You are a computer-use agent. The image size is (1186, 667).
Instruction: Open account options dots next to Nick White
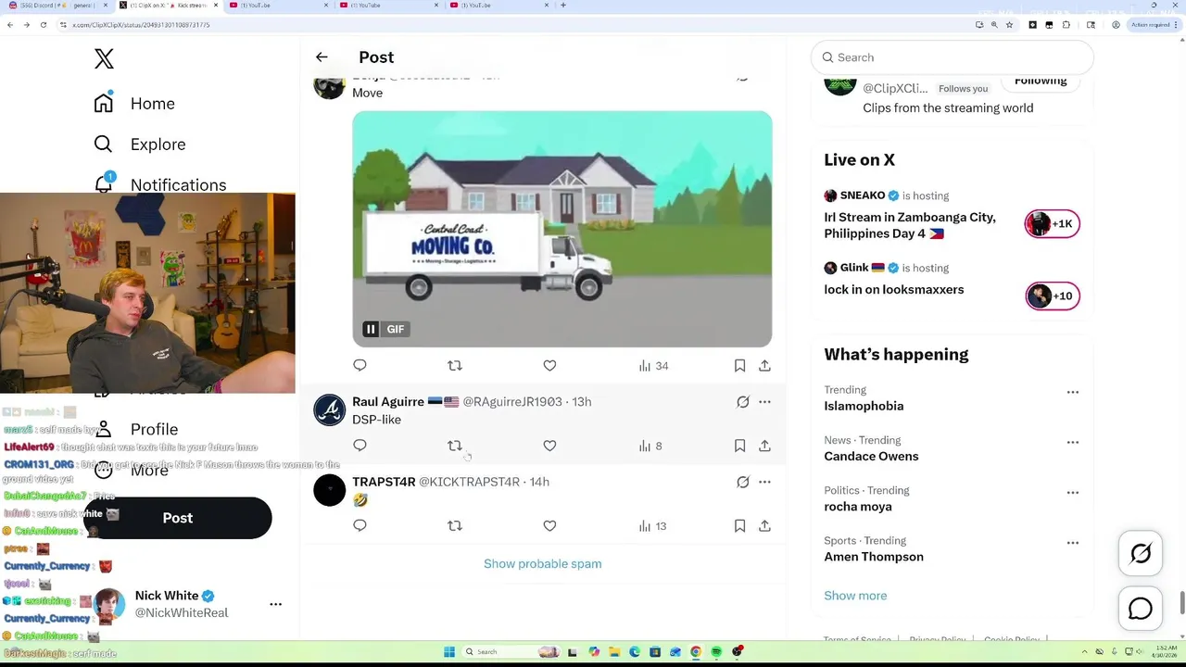(275, 604)
